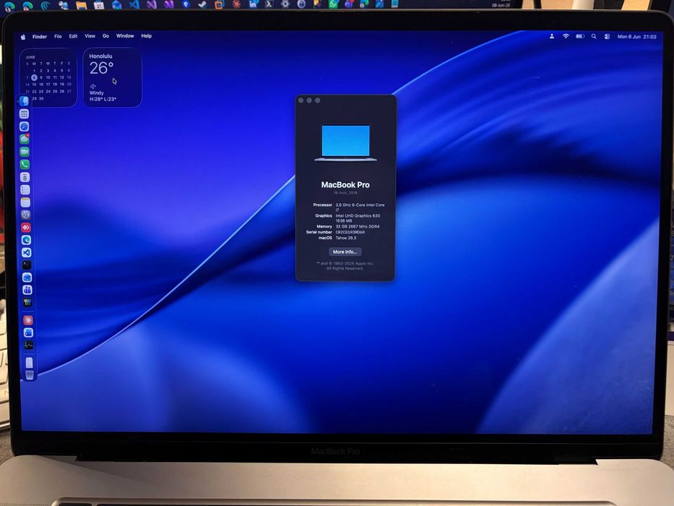
Task: Open the Window menu
Action: [125, 35]
